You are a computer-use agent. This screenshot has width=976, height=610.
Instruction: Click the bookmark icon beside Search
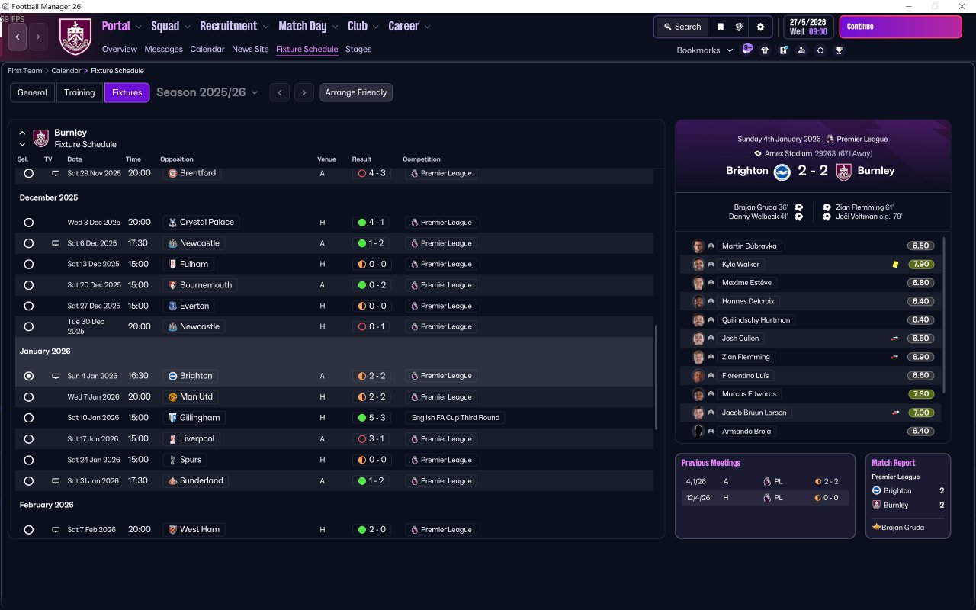click(x=720, y=27)
